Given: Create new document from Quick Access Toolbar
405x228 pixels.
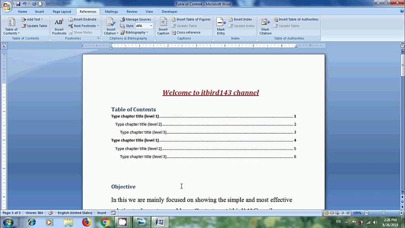Looking at the screenshot, I should pyautogui.click(x=41, y=4).
